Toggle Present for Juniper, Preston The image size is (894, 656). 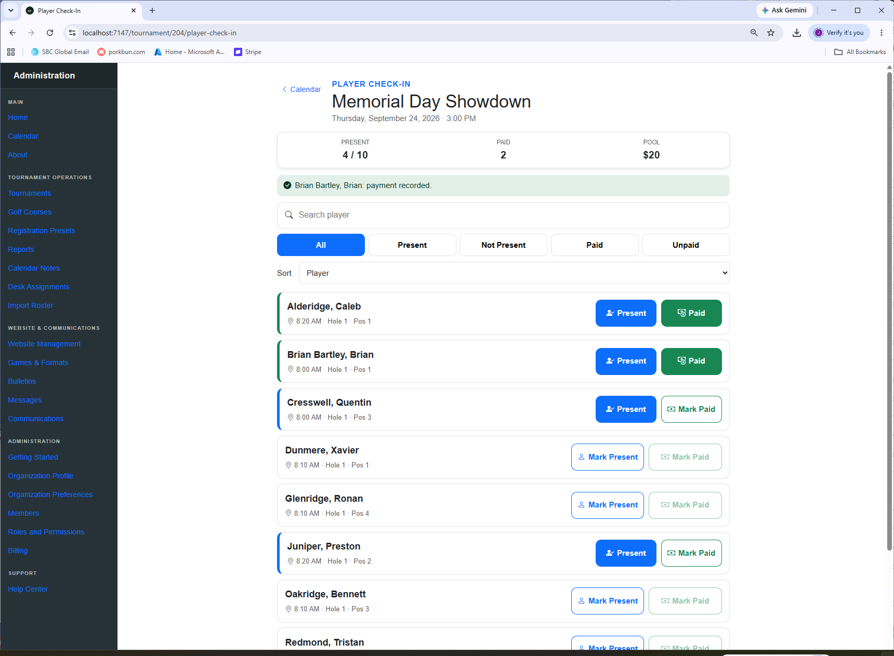(x=626, y=553)
